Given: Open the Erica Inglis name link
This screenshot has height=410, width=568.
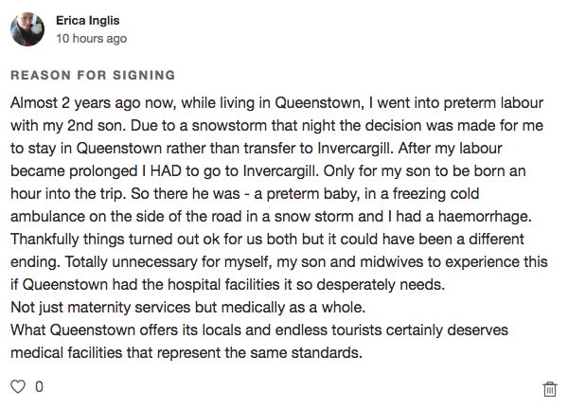Looking at the screenshot, I should coord(88,20).
